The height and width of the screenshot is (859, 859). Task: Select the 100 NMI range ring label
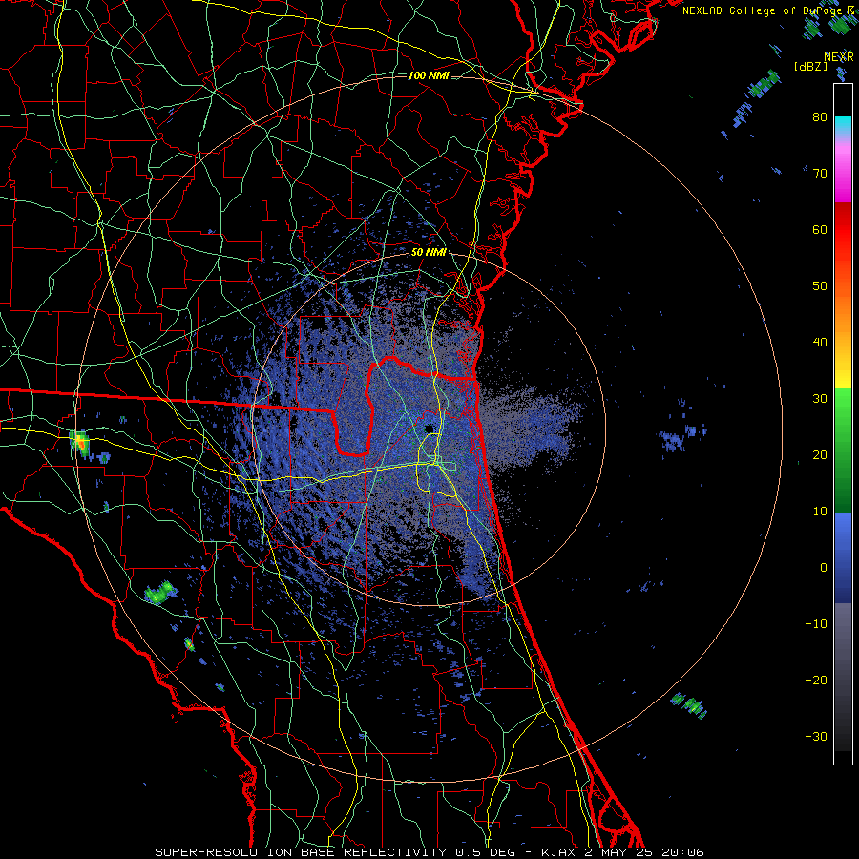point(429,75)
